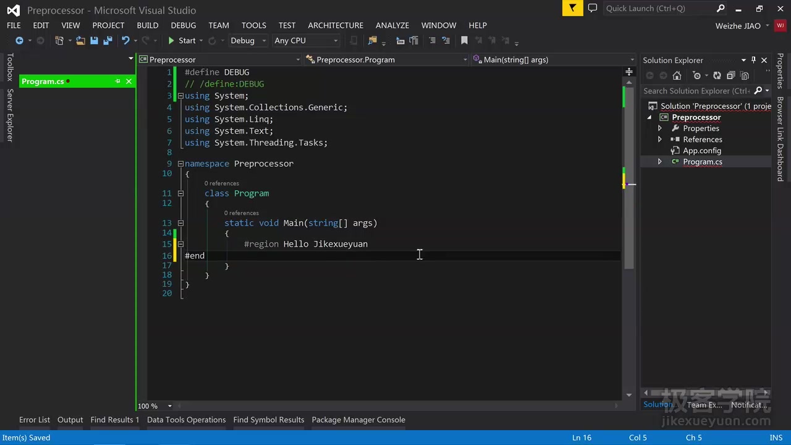
Task: Open the Package Manager Console tab
Action: click(x=358, y=420)
